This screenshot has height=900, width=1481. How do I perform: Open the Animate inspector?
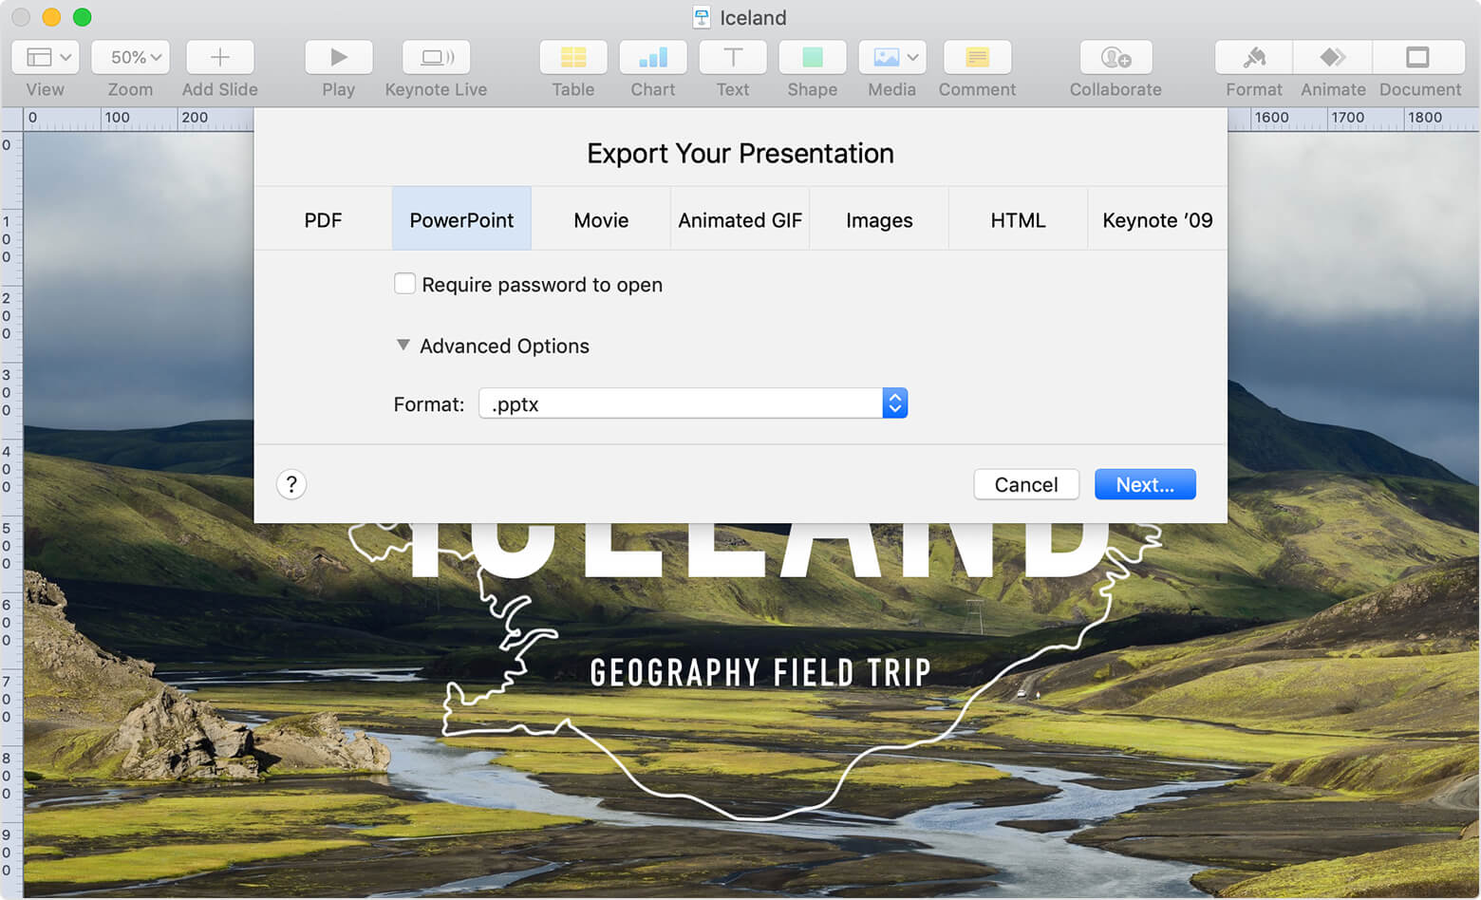point(1332,58)
